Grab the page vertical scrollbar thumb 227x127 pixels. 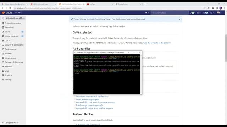226,48
